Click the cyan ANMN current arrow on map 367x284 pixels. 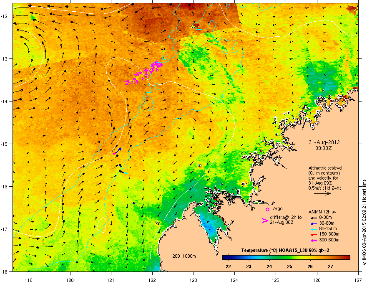point(125,173)
